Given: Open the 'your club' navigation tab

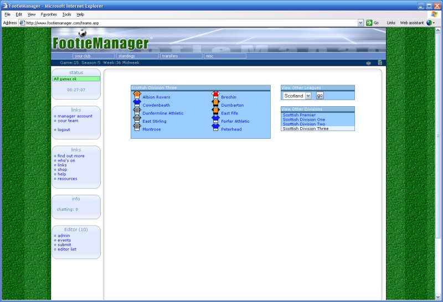Looking at the screenshot, I should (94, 56).
